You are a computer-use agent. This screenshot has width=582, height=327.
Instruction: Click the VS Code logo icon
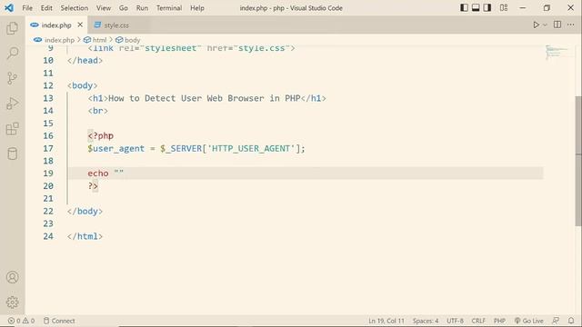[9, 8]
